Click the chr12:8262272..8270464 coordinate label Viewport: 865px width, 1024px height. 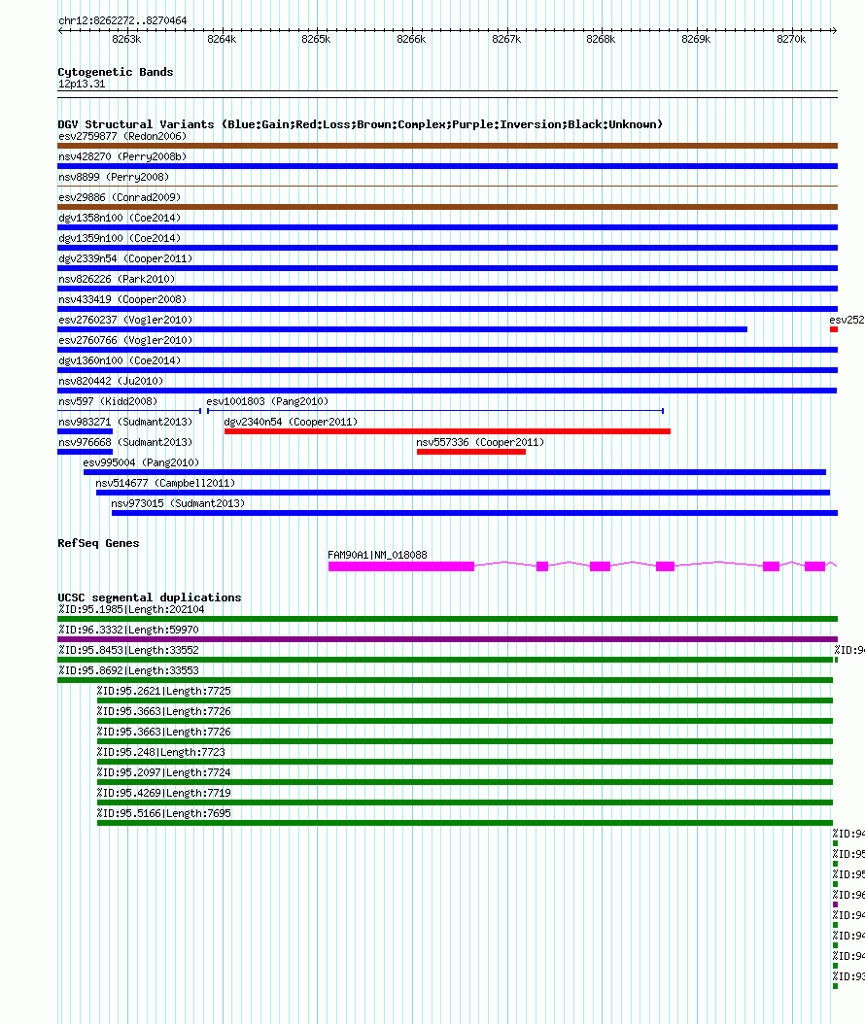(122, 21)
